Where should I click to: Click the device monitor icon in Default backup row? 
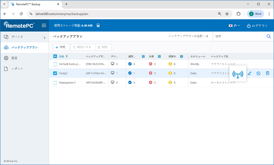(x=113, y=64)
